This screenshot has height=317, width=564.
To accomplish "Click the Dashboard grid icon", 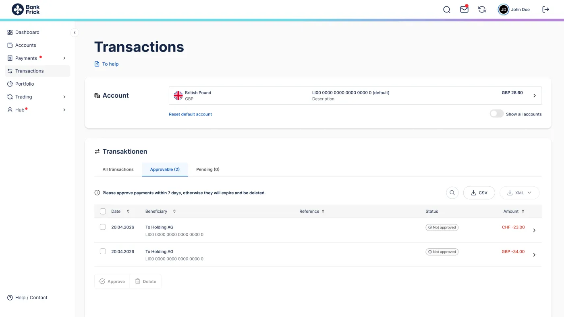I will coord(10,32).
